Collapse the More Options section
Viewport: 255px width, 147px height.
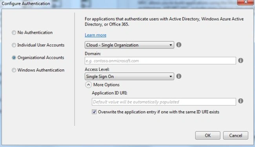[x=88, y=85]
